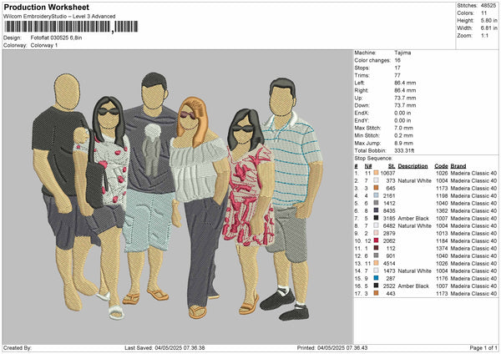Click the light pink swatch in stop 9
The width and height of the screenshot is (501, 354).
pyautogui.click(x=376, y=232)
